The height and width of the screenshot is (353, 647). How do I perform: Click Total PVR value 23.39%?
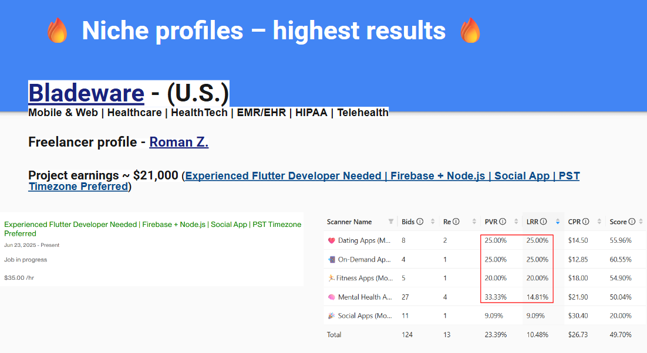(x=496, y=334)
